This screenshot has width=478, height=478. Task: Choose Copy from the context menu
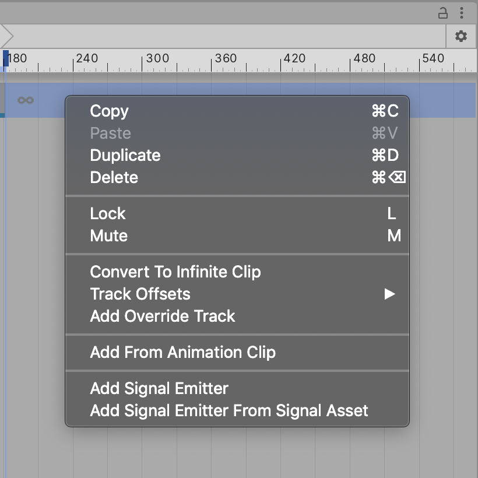(x=110, y=111)
